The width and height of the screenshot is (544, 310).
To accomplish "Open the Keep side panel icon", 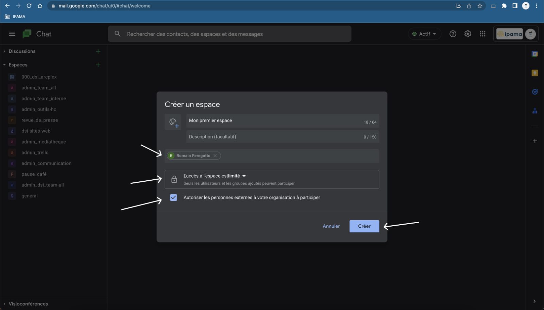I will pyautogui.click(x=535, y=73).
